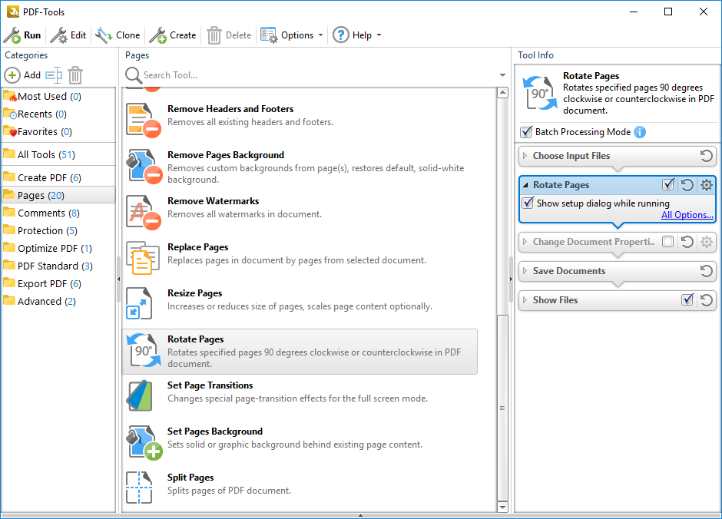Reset the Show Files step
The height and width of the screenshot is (519, 722).
(x=707, y=300)
